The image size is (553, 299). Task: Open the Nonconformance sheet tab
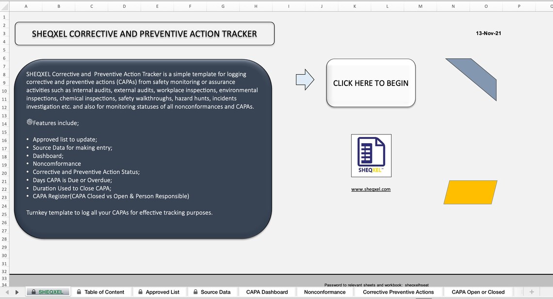pyautogui.click(x=324, y=292)
